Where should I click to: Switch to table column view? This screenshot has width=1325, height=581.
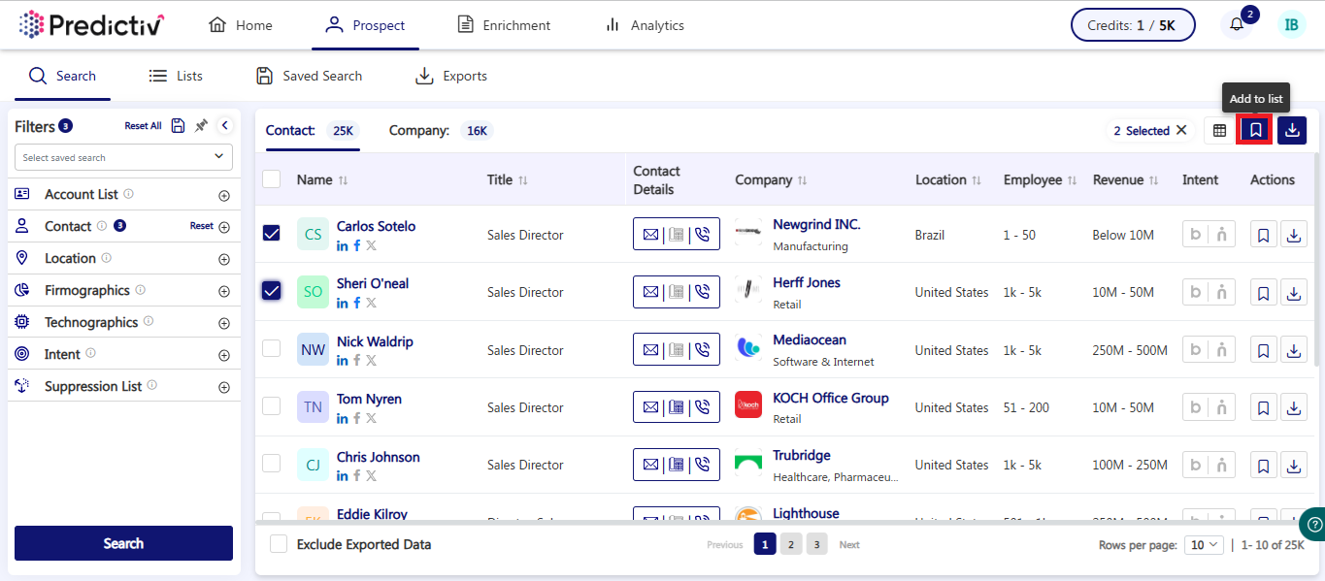(x=1219, y=130)
